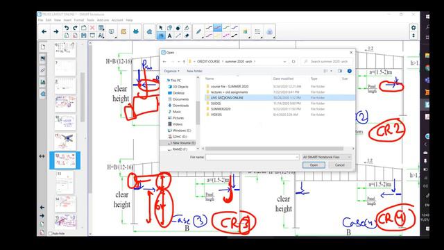
Task: Click CREDIT COURSE in the address breadcrumb
Action: coord(208,62)
